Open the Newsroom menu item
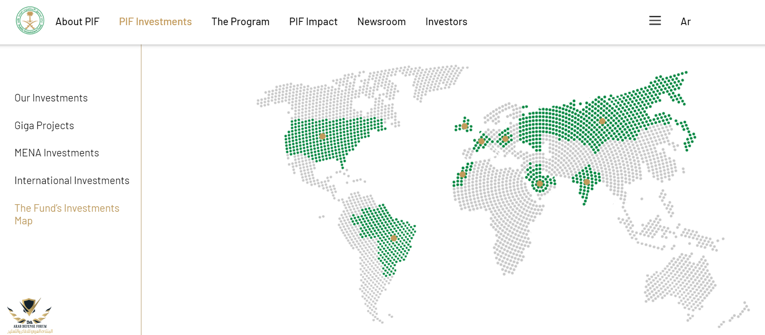The height and width of the screenshot is (335, 765). [x=381, y=22]
